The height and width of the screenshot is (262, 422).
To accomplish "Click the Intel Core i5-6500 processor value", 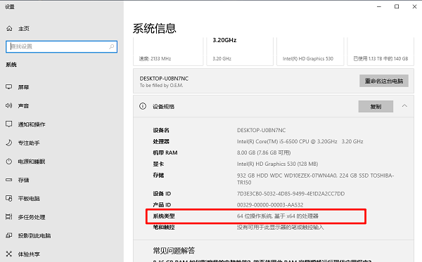I will point(300,141).
